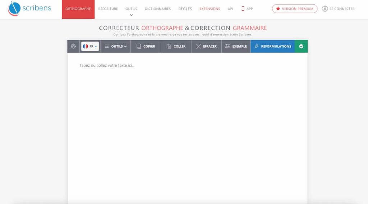Screen dimensions: 368x204
Task: Expand the OUTILS toolbar menu
Action: 116,46
